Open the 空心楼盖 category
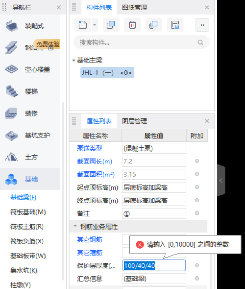 click(x=30, y=70)
